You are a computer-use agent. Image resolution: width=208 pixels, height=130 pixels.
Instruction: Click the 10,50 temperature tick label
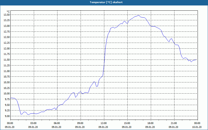click(7, 82)
